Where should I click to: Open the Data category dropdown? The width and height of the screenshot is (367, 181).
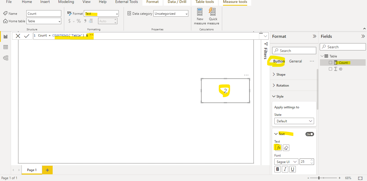tap(171, 14)
